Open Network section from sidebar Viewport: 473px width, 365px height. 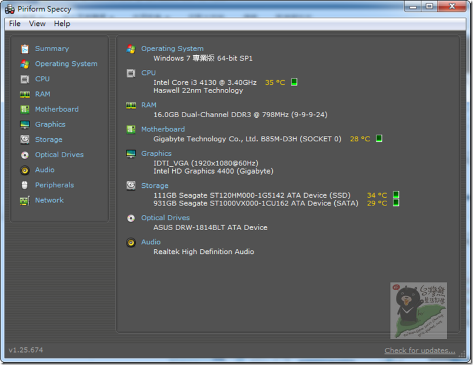click(x=49, y=200)
